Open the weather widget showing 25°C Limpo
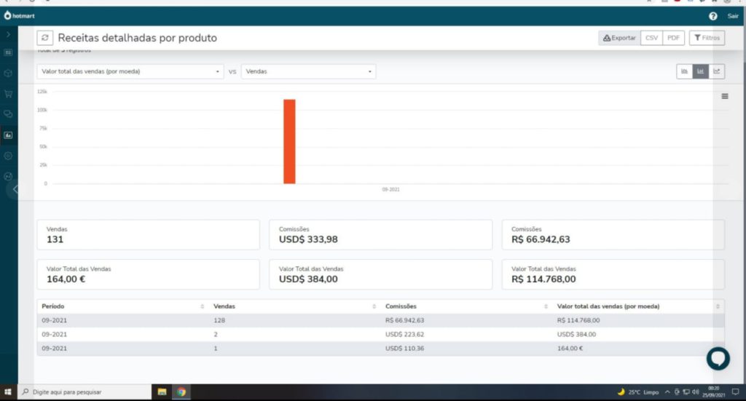The width and height of the screenshot is (746, 401). [x=637, y=392]
